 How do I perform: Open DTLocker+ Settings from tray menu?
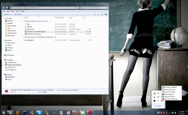[x=170, y=87]
